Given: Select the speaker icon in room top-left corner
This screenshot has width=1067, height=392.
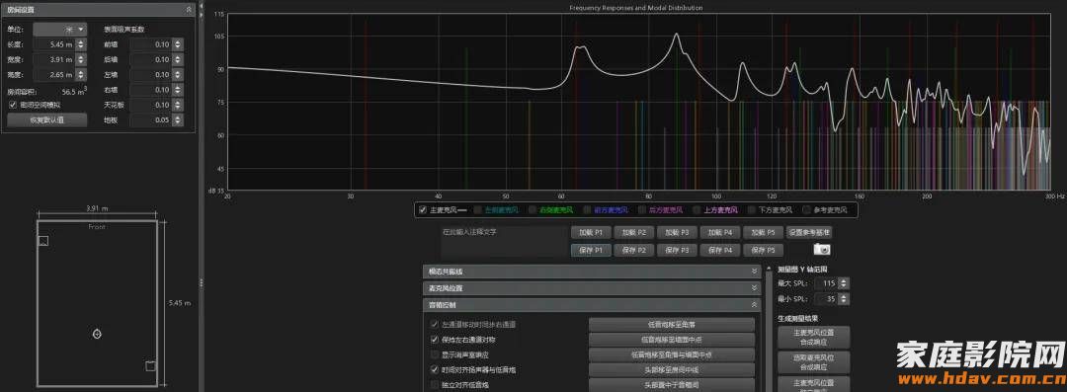Looking at the screenshot, I should point(42,240).
